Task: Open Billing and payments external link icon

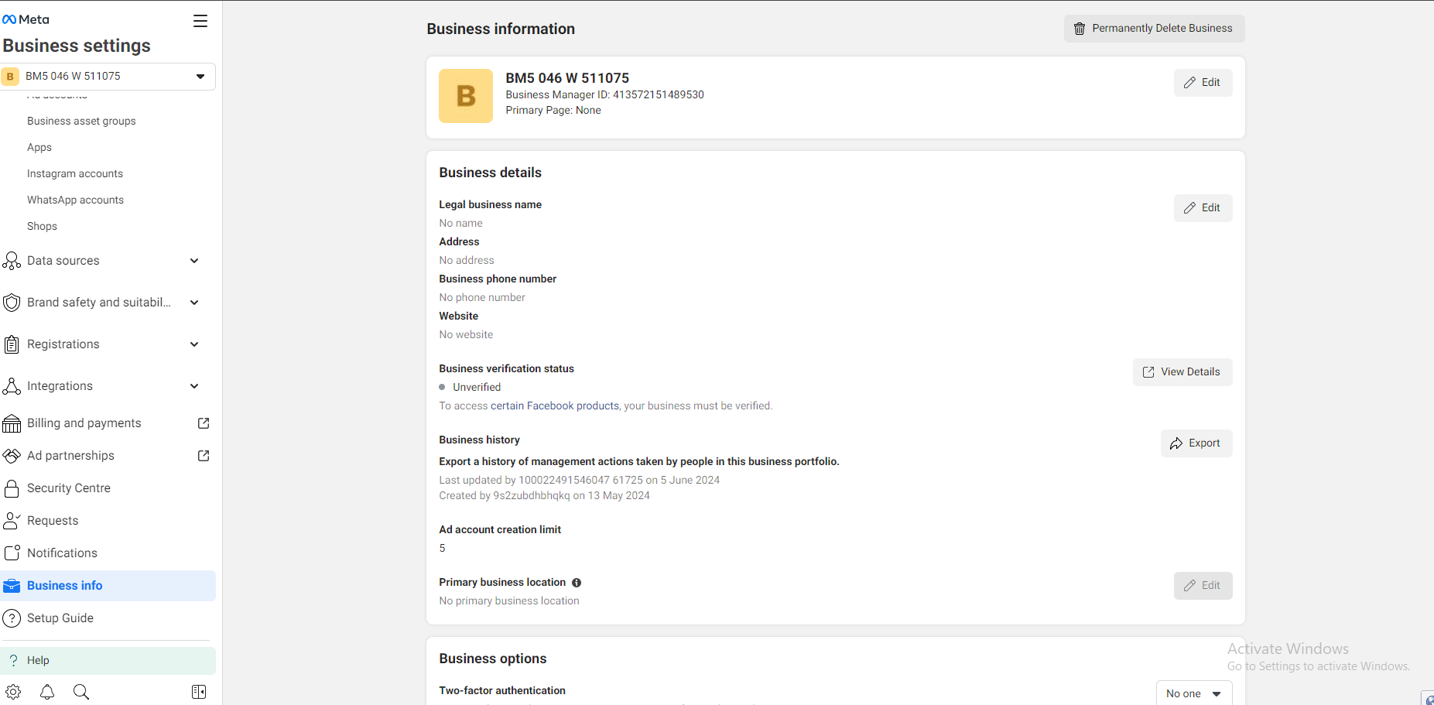Action: pos(204,423)
